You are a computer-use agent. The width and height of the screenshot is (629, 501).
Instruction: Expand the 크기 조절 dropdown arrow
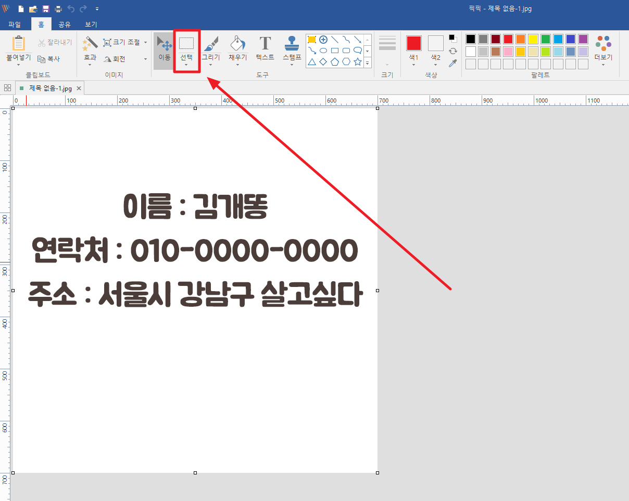145,43
